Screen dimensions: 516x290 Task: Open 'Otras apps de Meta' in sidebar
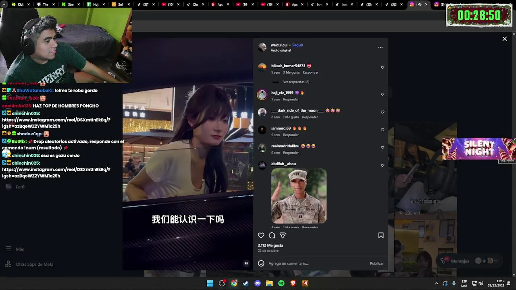29,264
